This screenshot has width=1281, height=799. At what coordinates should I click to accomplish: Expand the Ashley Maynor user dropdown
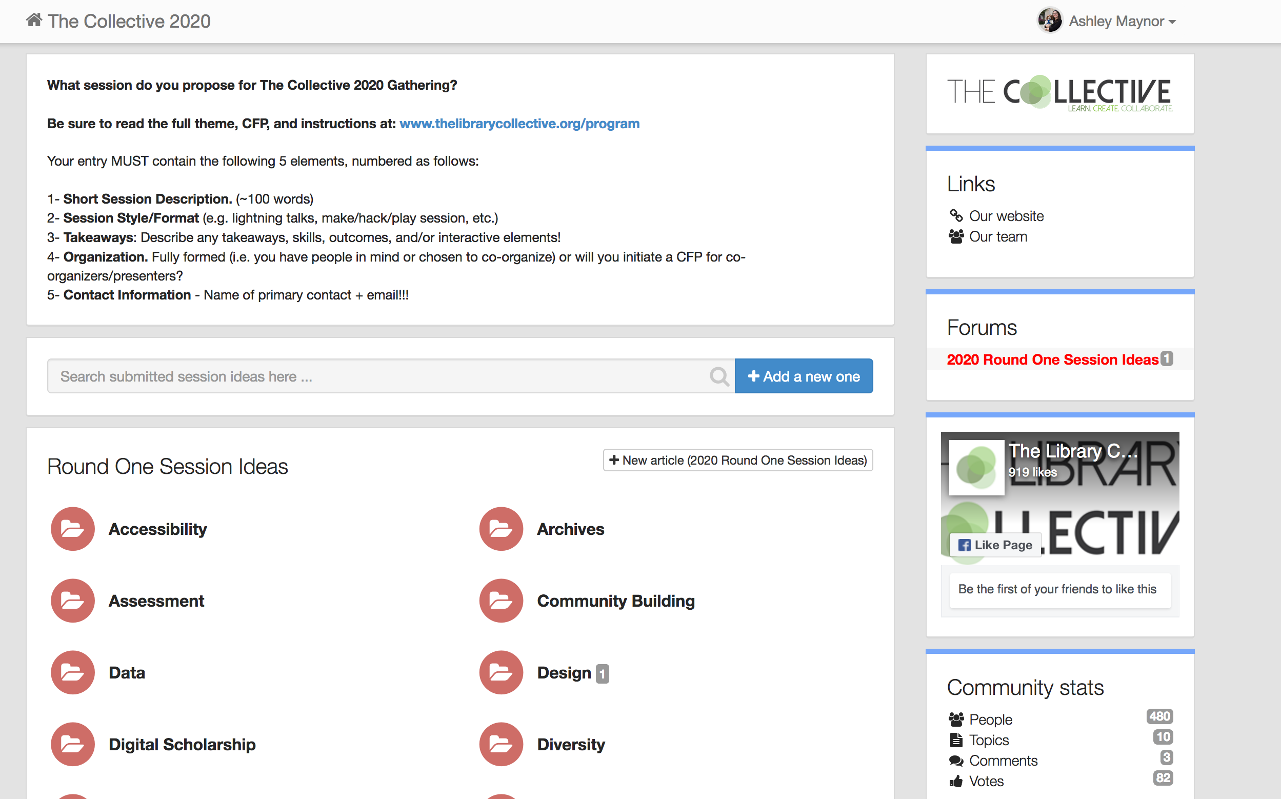(1122, 21)
